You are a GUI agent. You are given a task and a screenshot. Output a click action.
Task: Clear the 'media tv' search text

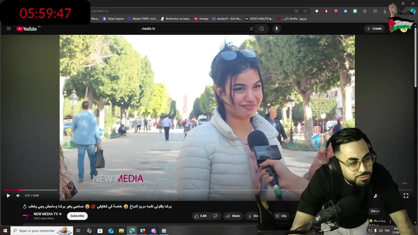tap(251, 29)
